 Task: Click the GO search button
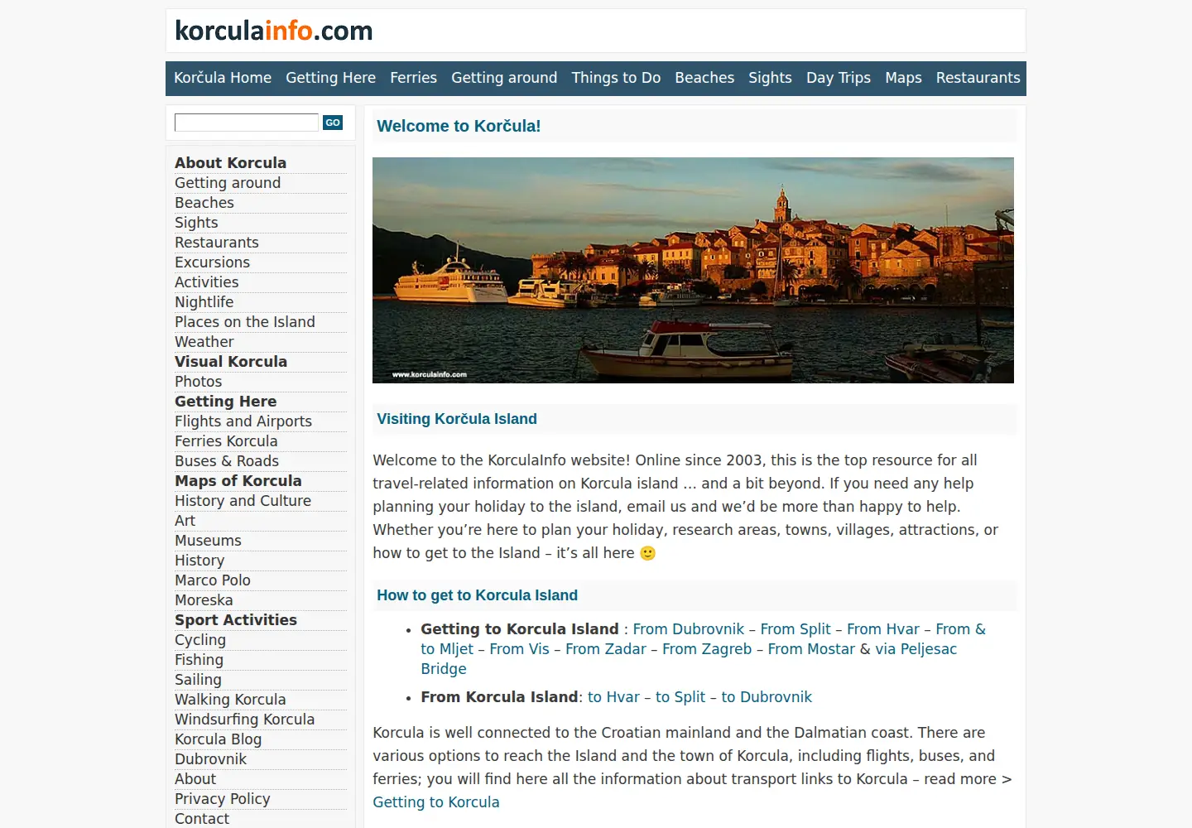[333, 123]
